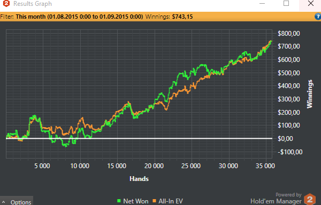Image resolution: width=321 pixels, height=205 pixels.
Task: Toggle the orange All-In EV legend swatch
Action: pyautogui.click(x=155, y=201)
